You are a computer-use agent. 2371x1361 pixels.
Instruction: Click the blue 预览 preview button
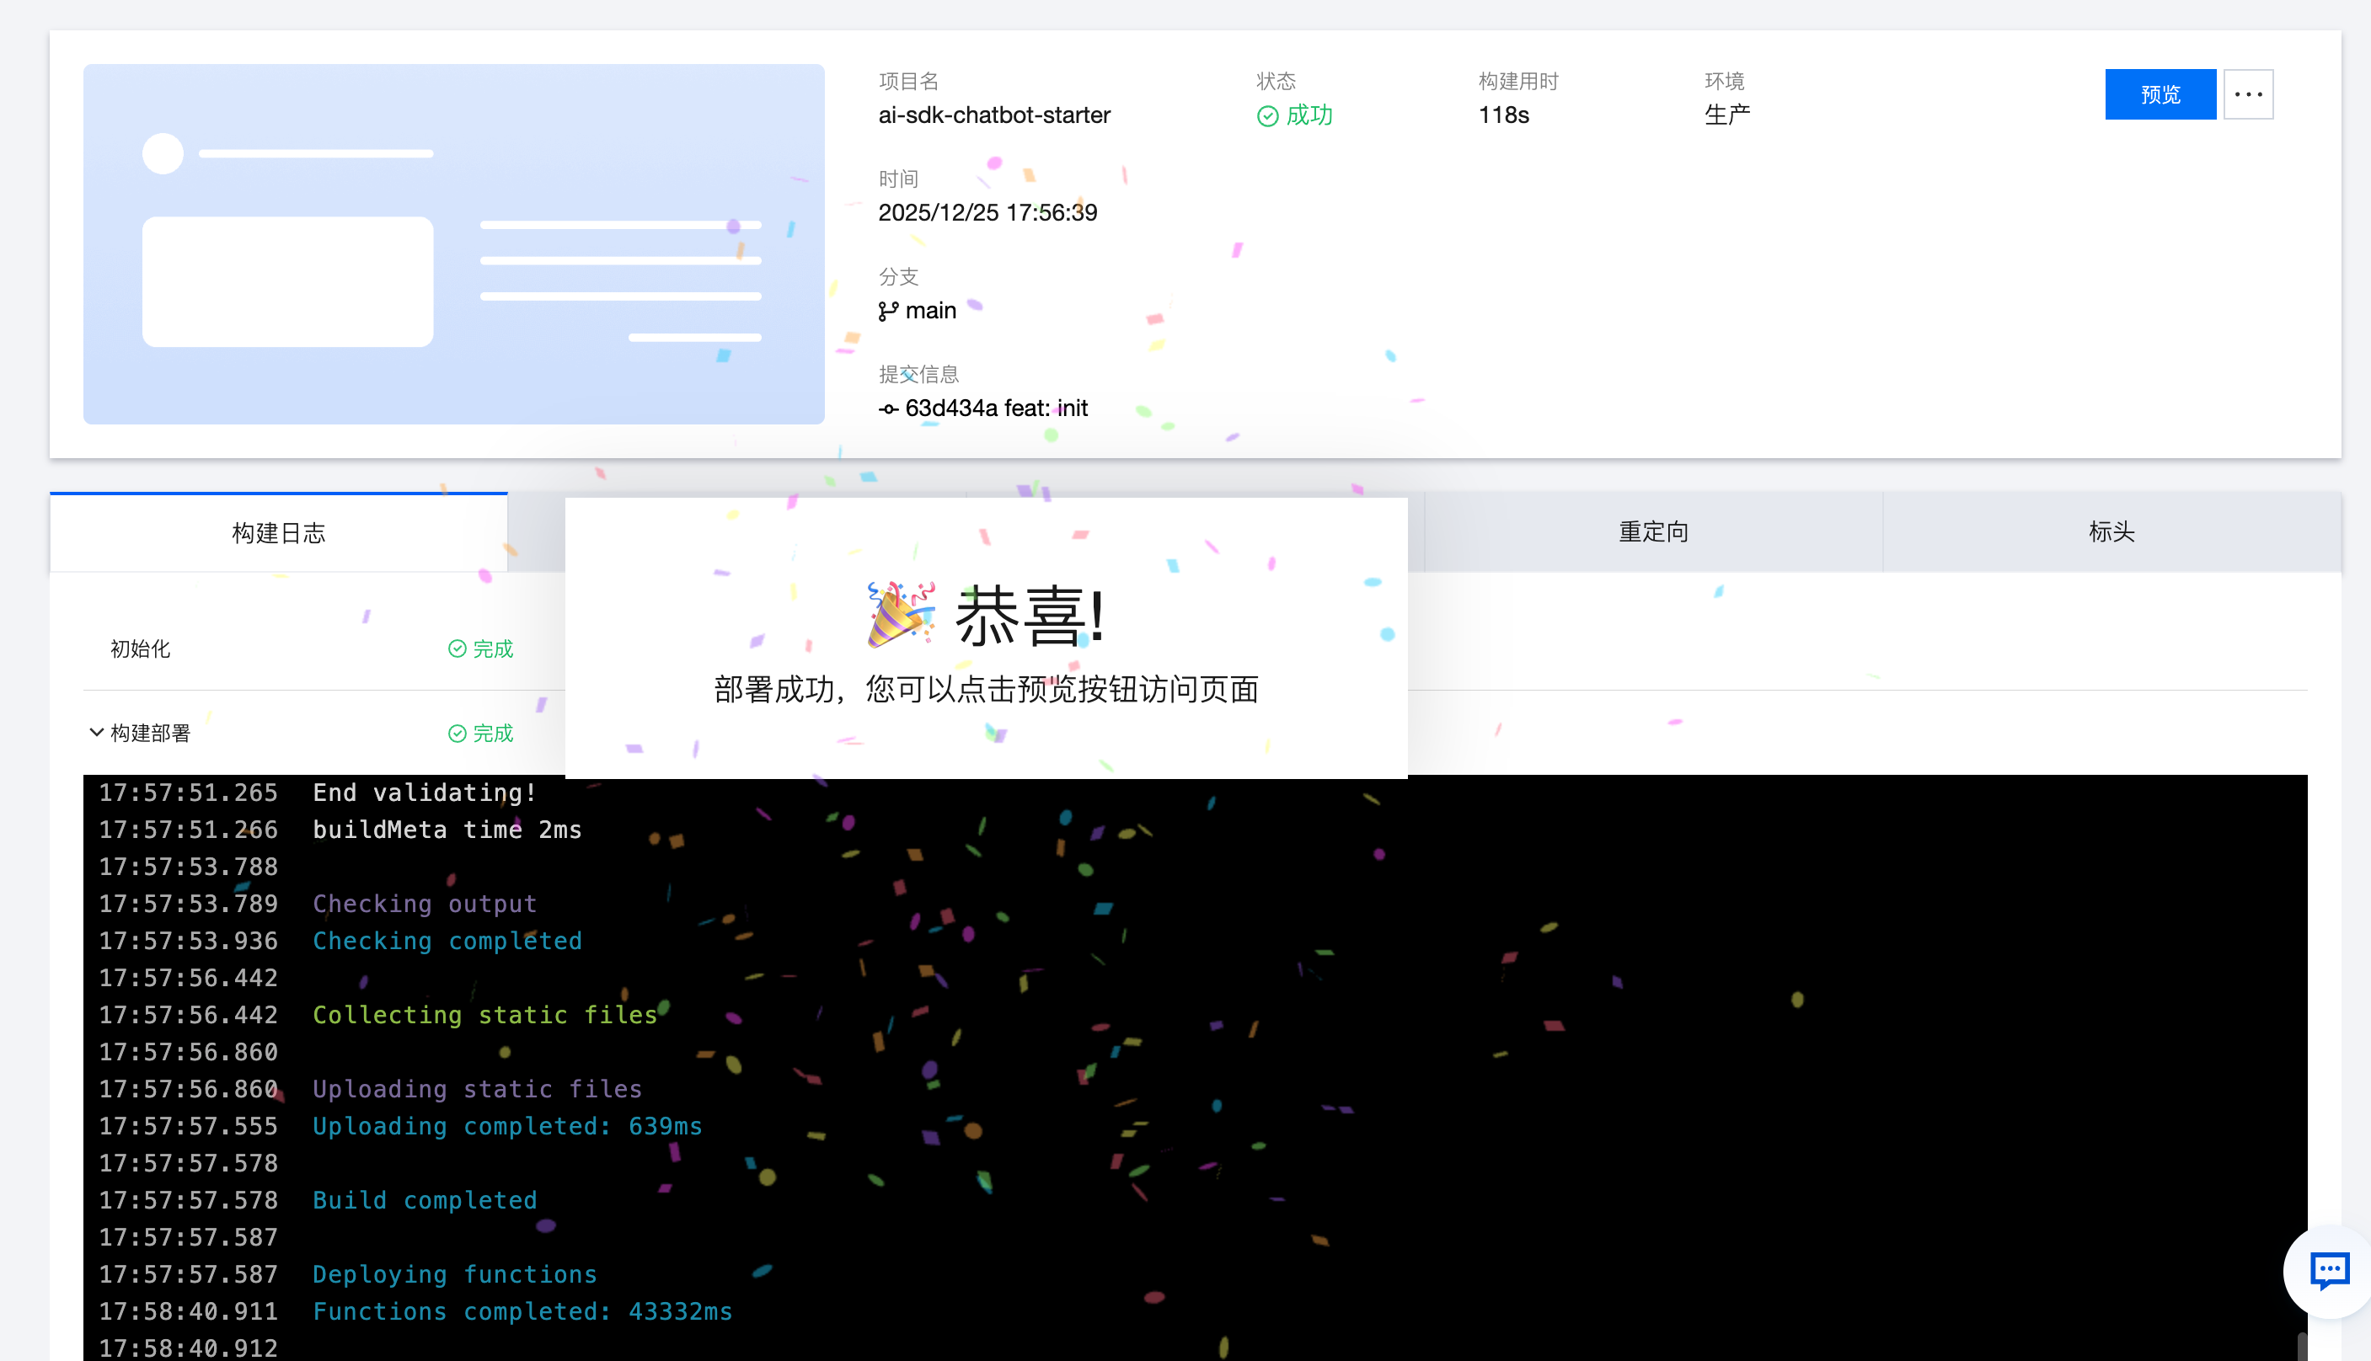(x=2159, y=94)
